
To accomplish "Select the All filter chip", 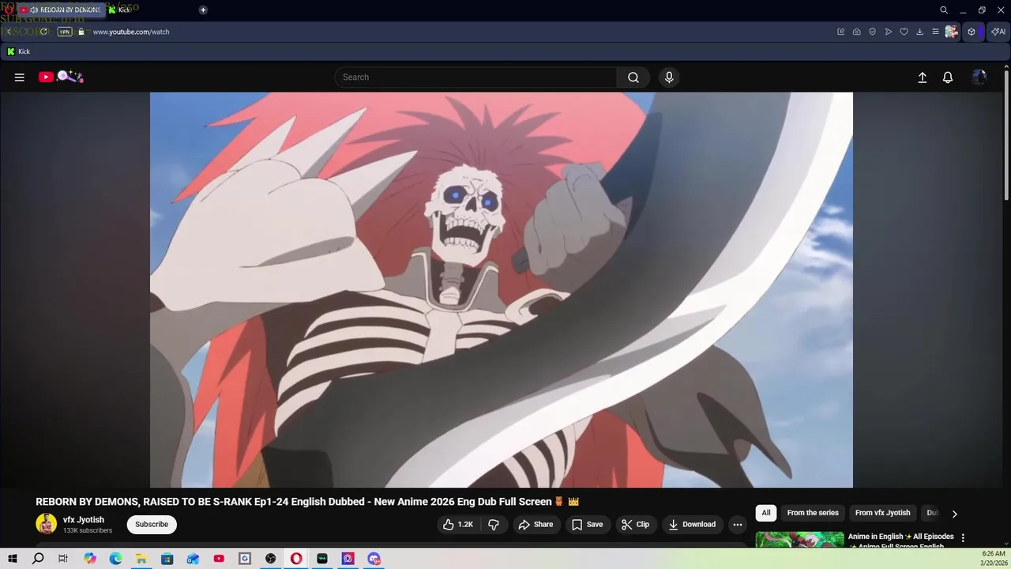I will click(x=766, y=513).
